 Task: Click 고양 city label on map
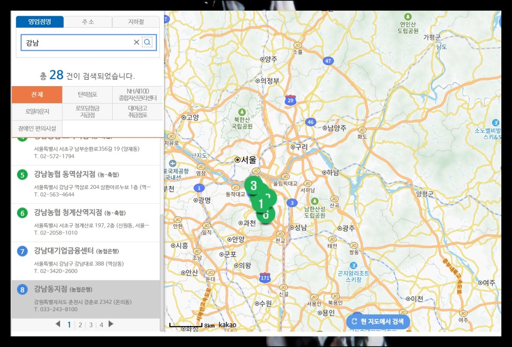point(190,117)
